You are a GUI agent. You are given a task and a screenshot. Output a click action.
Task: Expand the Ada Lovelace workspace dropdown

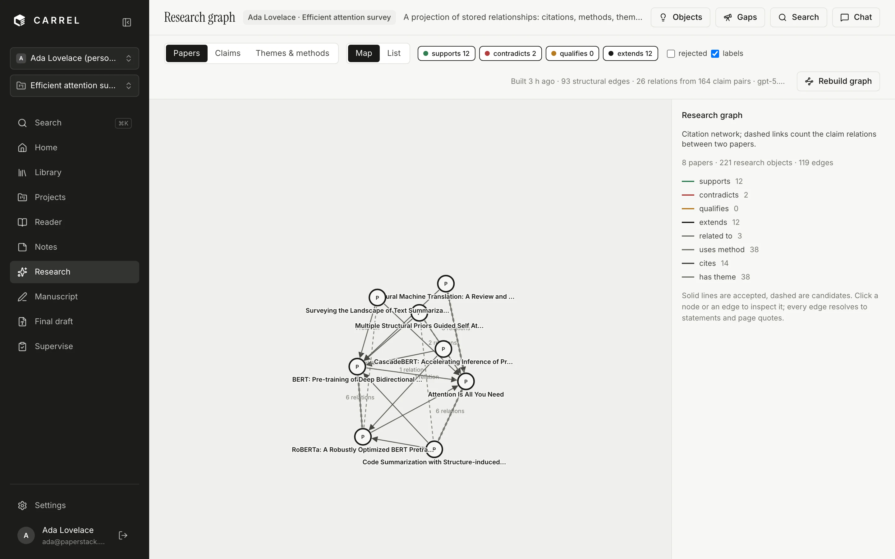pos(74,58)
